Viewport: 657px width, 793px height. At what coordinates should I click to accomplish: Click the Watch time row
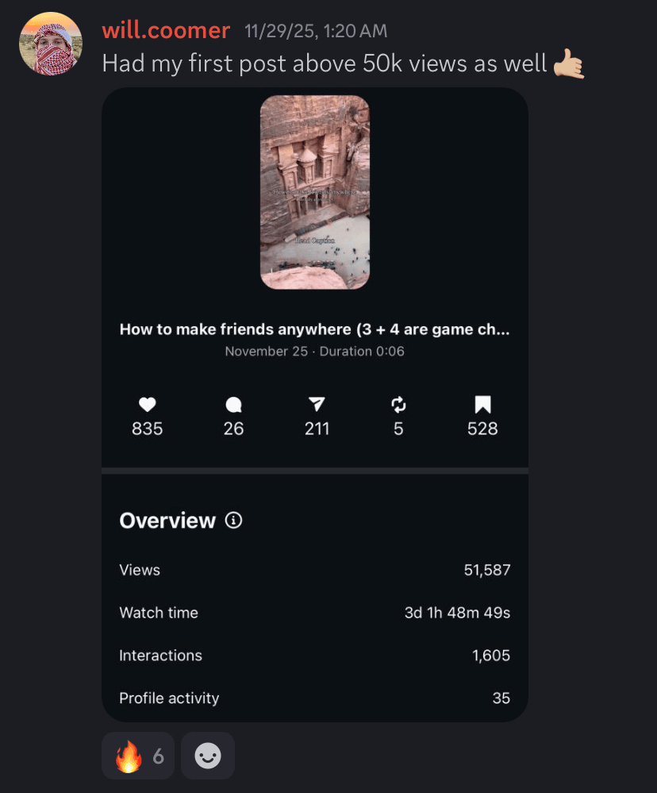pyautogui.click(x=315, y=613)
